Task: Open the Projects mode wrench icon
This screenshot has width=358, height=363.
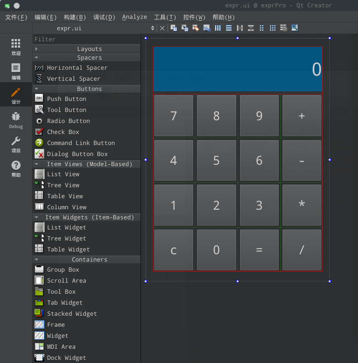Action: 16,144
